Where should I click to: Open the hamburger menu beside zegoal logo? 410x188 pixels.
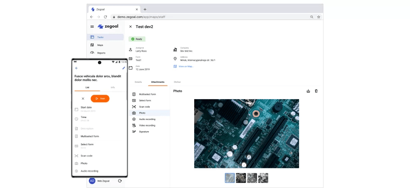click(x=92, y=27)
